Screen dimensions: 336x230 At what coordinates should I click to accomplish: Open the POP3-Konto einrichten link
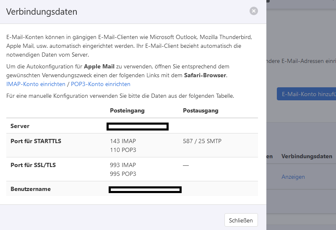pos(101,84)
